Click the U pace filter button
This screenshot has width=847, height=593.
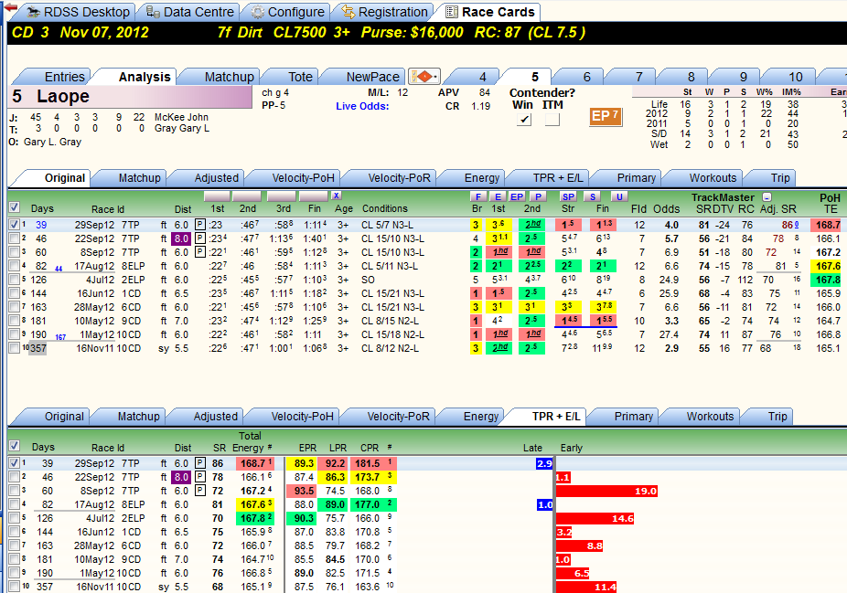pyautogui.click(x=619, y=196)
